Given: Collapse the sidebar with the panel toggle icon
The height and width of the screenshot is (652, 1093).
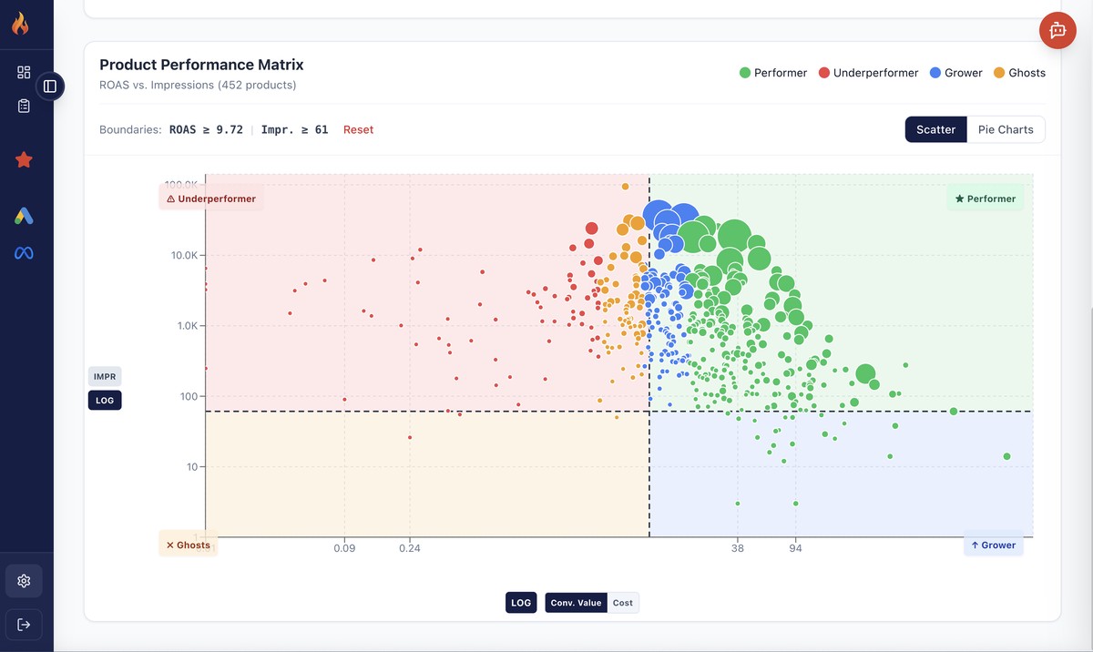Looking at the screenshot, I should point(49,87).
